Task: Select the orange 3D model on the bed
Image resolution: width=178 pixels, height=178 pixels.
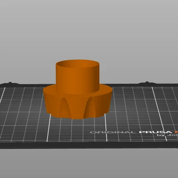Action: click(77, 89)
